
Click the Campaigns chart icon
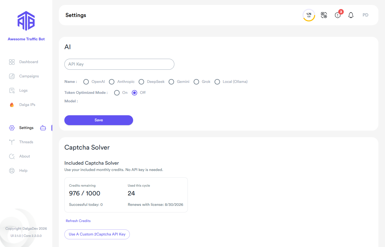coord(12,76)
